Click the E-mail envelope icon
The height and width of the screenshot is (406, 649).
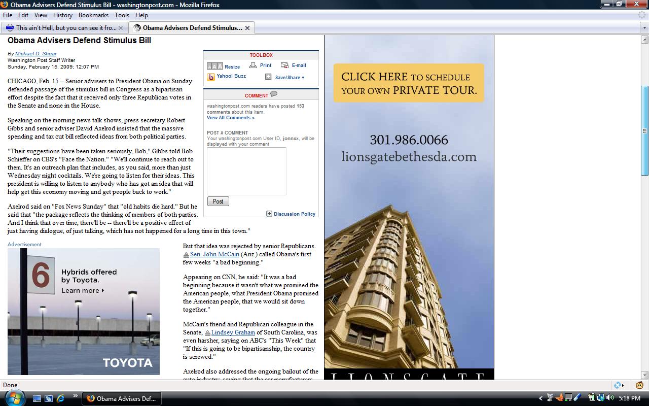[284, 65]
